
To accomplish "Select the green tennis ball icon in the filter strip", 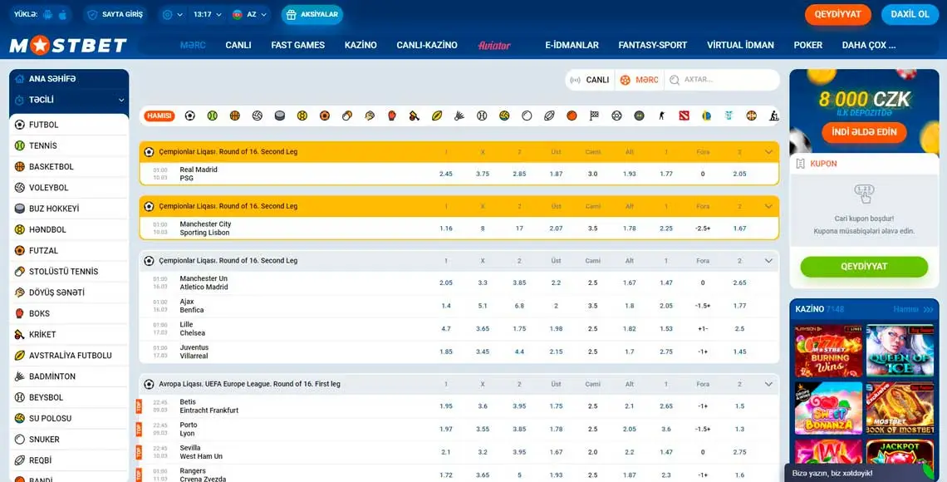I will click(x=212, y=116).
